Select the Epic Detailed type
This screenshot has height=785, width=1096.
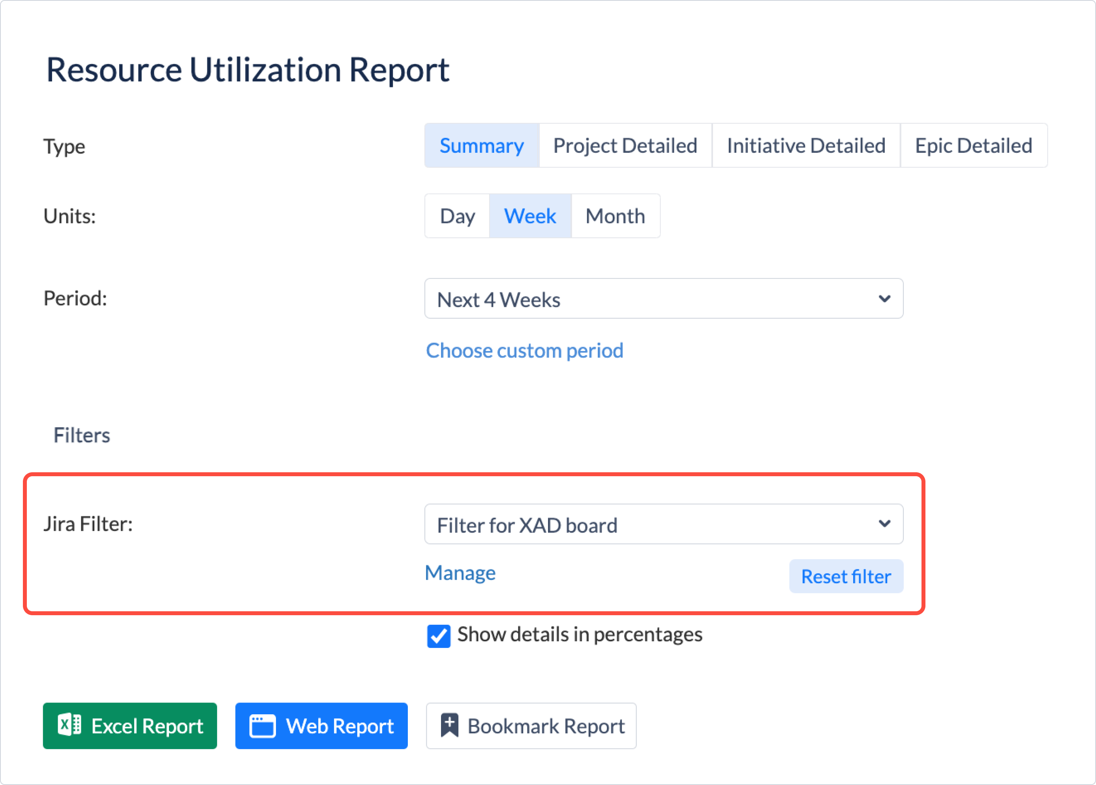coord(973,145)
